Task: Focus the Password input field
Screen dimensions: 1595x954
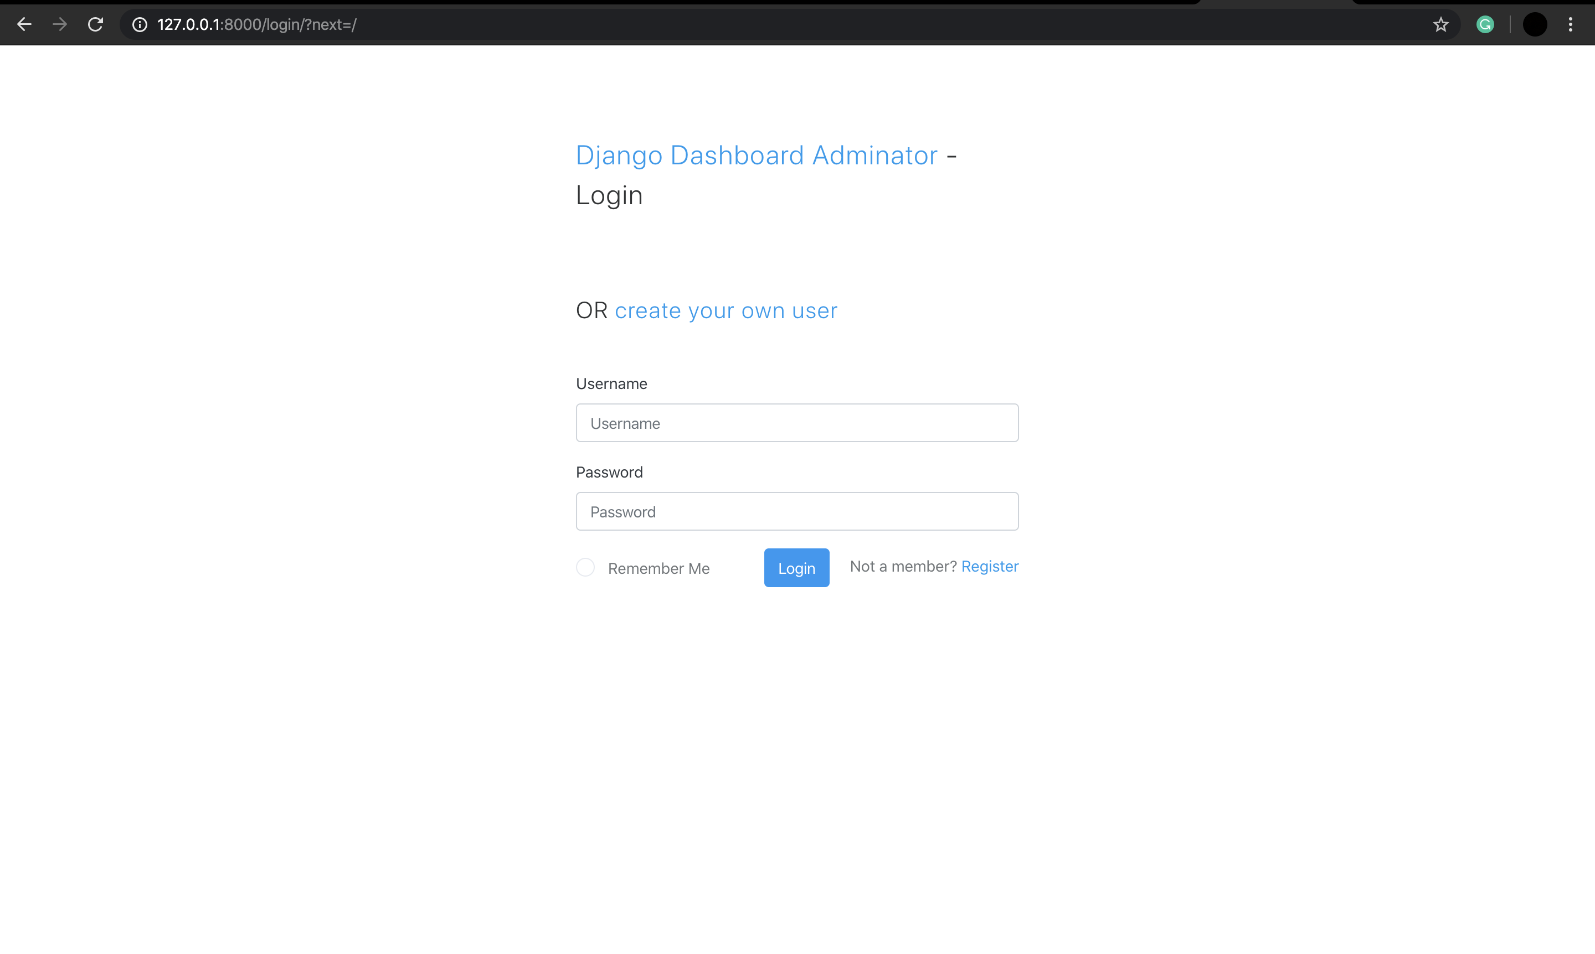Action: click(796, 512)
